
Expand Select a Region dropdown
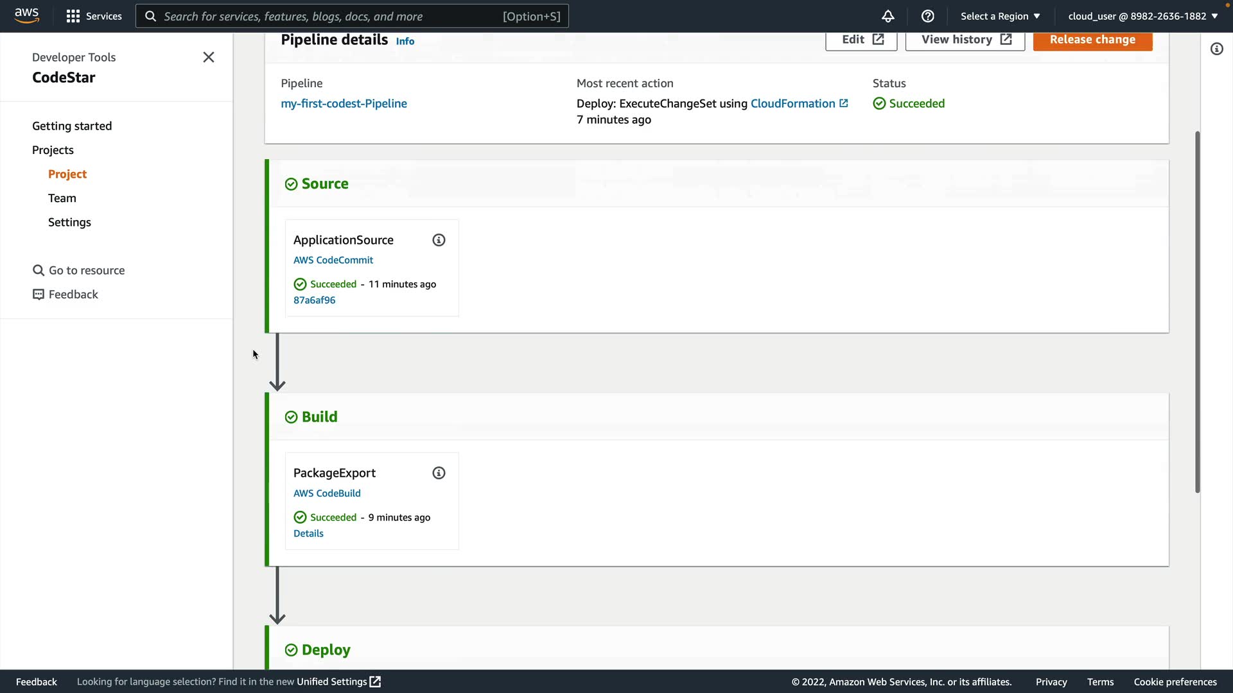1000,16
